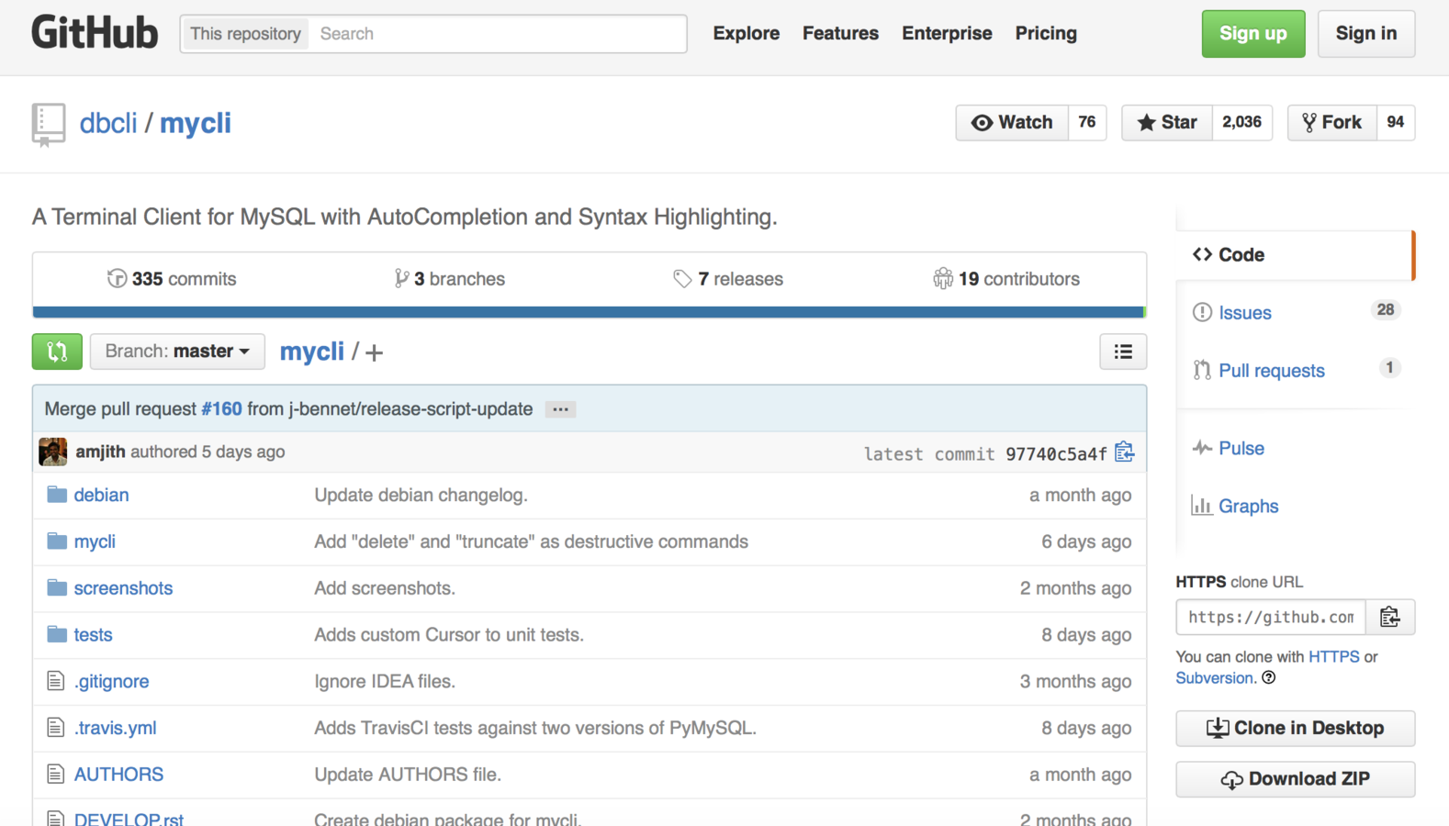
Task: Open the DEVELOP.rst file
Action: [x=129, y=819]
